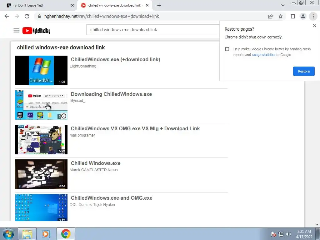This screenshot has height=240, width=320.
Task: Open the clock showing 3:21 AM
Action: 304,234
